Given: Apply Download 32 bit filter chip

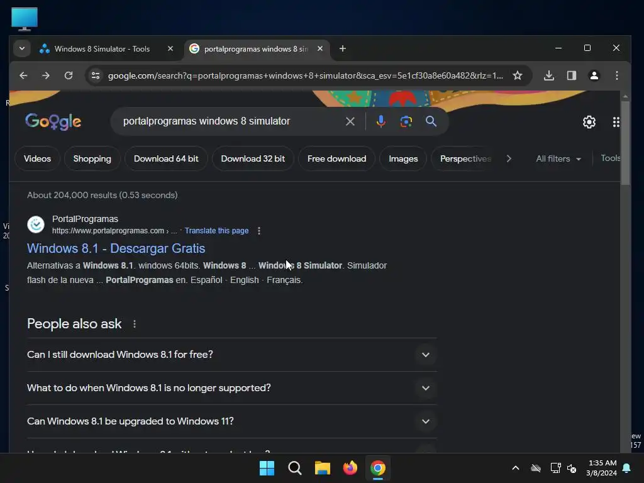Looking at the screenshot, I should [x=253, y=158].
